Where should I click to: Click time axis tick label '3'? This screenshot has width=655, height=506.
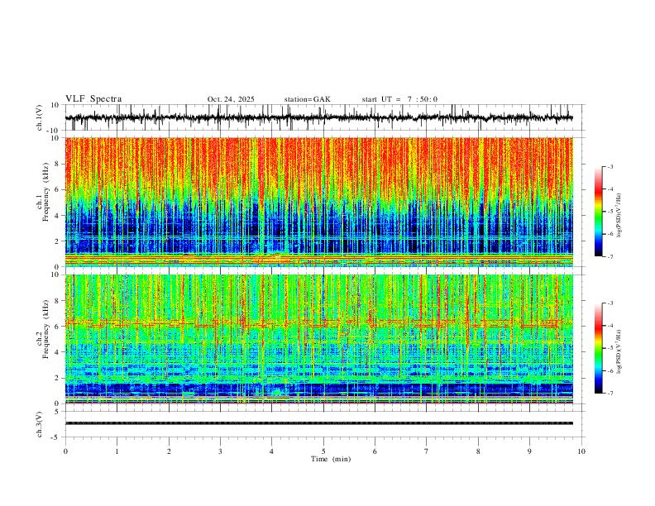click(x=220, y=451)
